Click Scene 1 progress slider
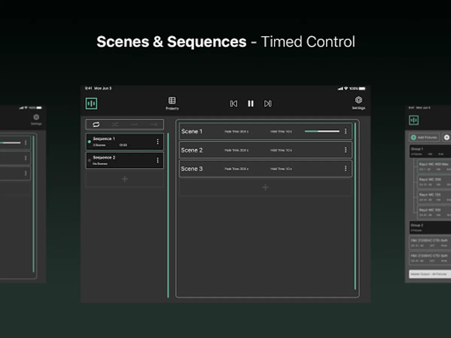This screenshot has width=451, height=338. click(x=322, y=131)
